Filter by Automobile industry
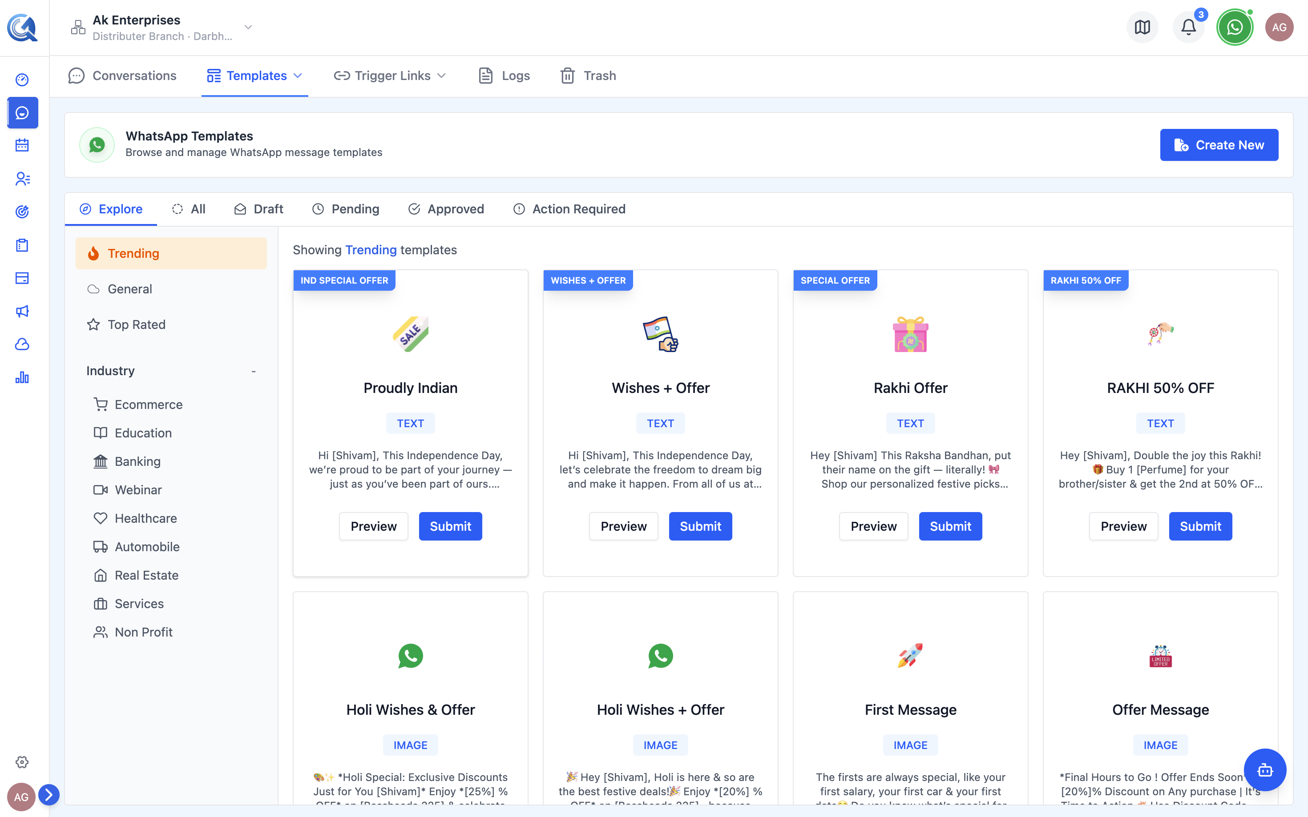This screenshot has height=817, width=1308. pyautogui.click(x=136, y=547)
